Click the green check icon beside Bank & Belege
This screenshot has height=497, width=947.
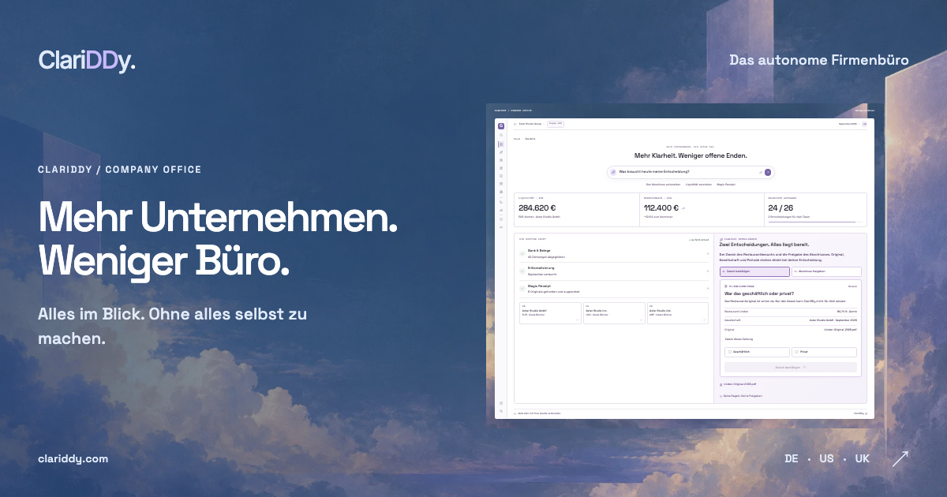click(522, 253)
